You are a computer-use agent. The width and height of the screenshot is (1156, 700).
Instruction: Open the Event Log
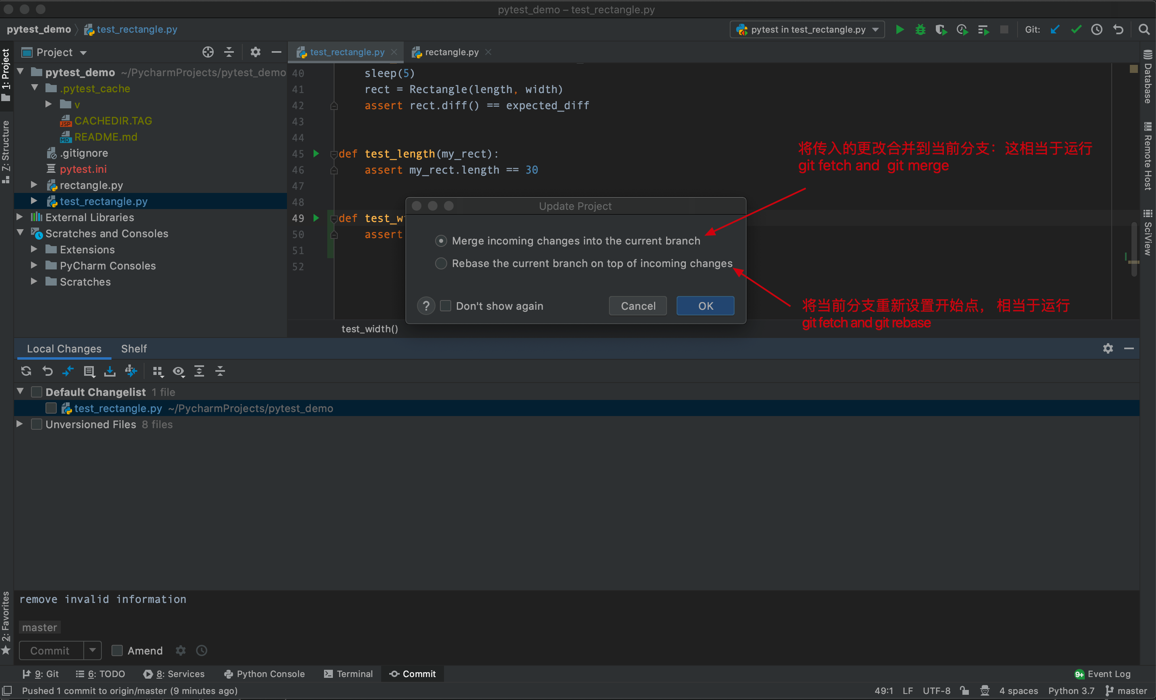(x=1102, y=674)
